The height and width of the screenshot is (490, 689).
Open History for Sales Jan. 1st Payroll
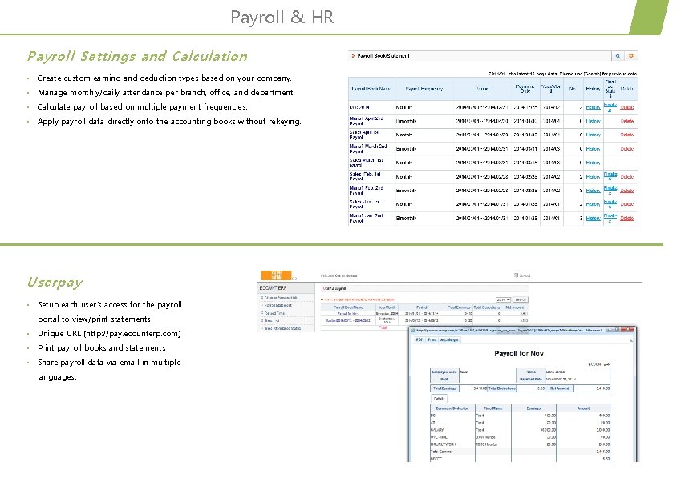(593, 204)
